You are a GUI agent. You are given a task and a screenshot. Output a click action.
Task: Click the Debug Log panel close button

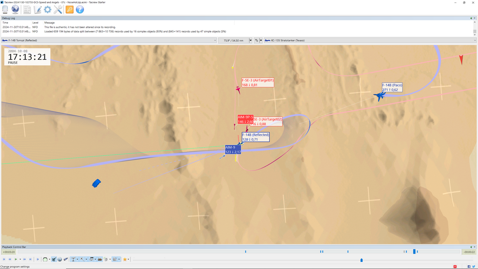(475, 18)
